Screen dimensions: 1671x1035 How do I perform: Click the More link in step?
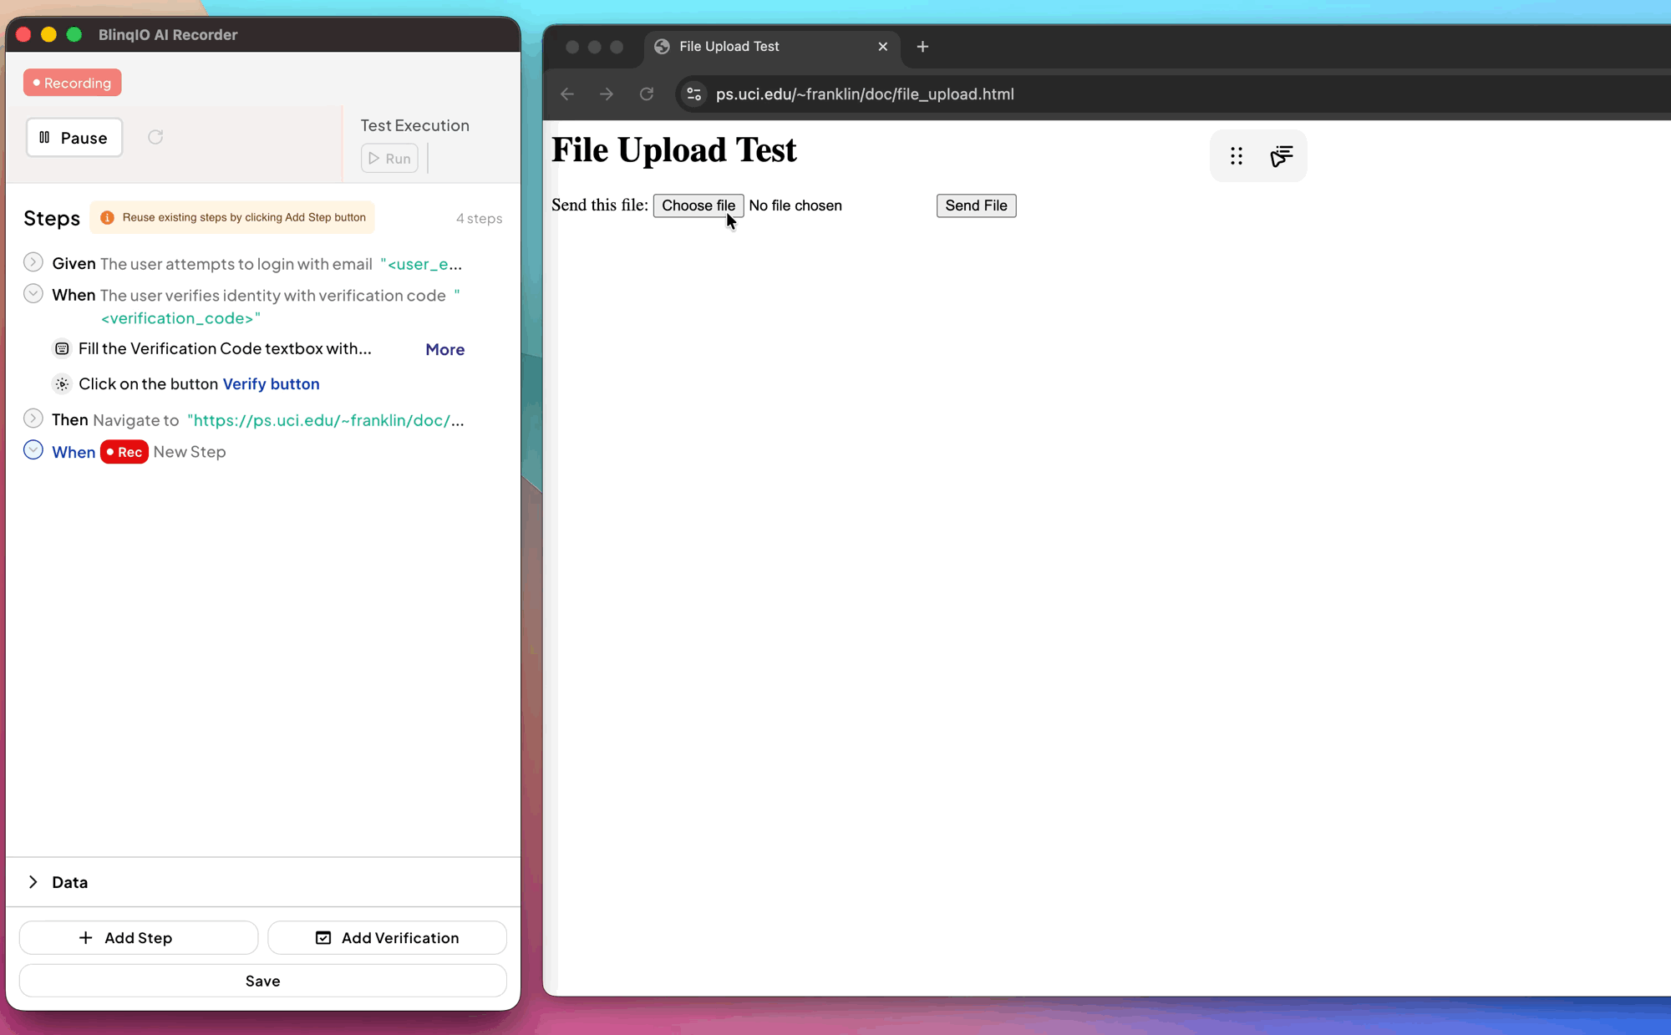(444, 349)
